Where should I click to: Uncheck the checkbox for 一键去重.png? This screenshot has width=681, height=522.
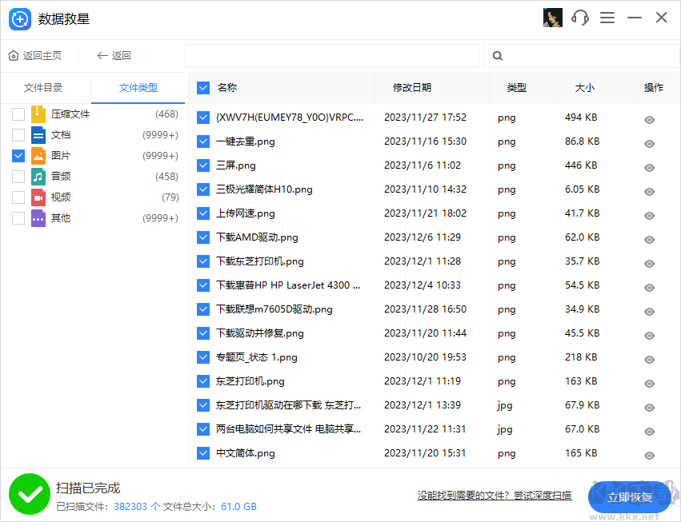click(x=202, y=141)
